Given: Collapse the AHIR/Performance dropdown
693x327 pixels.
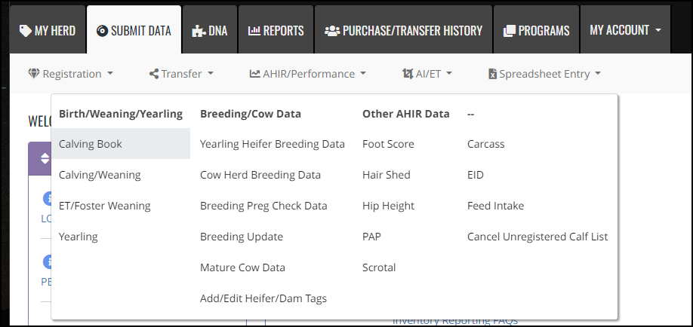Looking at the screenshot, I should (x=307, y=74).
